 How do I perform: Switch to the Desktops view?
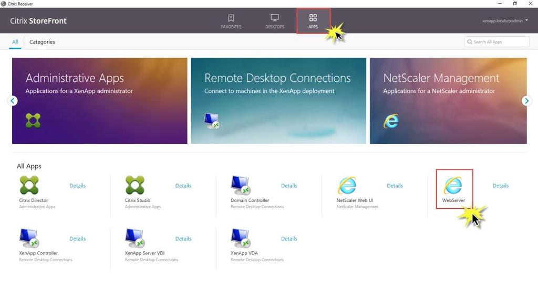coord(274,21)
